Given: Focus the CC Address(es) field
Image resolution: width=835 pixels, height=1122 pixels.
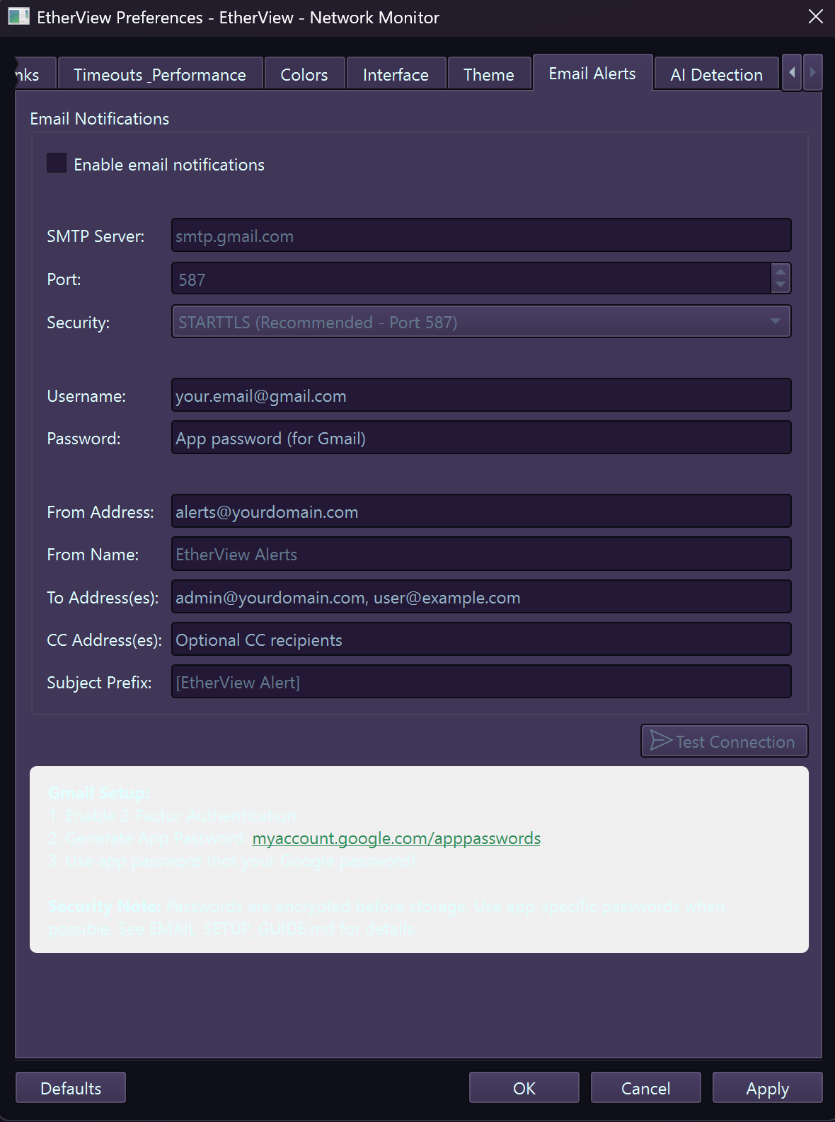Looking at the screenshot, I should click(x=481, y=639).
